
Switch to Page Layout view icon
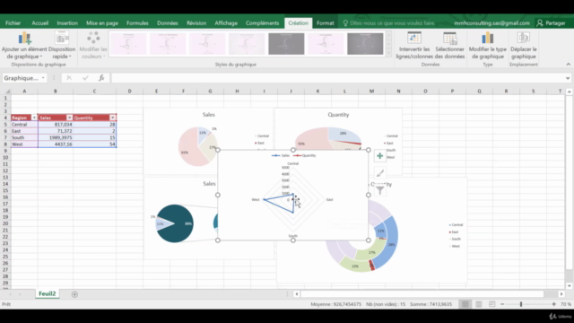[x=478, y=304]
